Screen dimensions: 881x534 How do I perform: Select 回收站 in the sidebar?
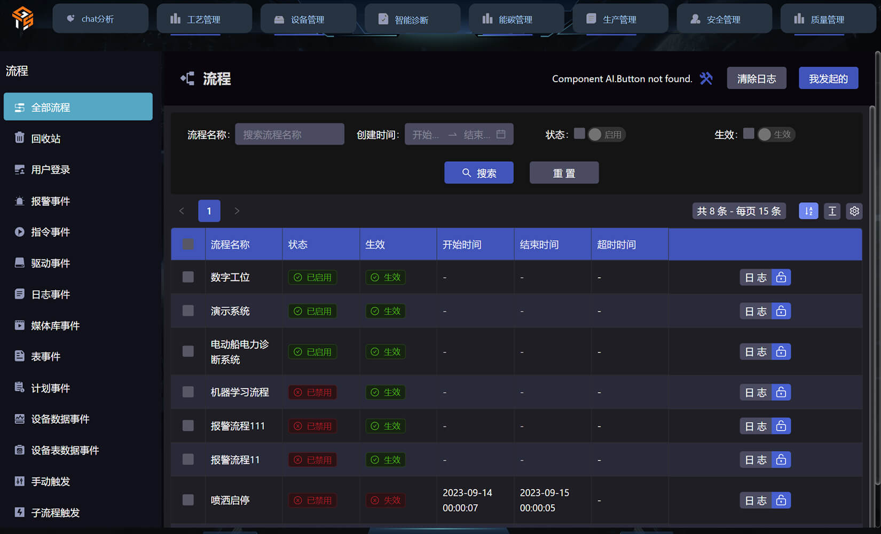coord(46,139)
